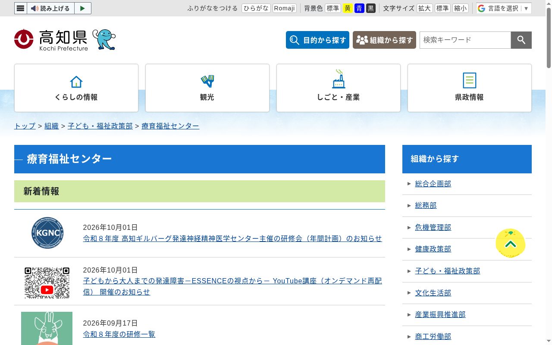552x345 pixels.
Task: Enable Romaji furigana option
Action: pyautogui.click(x=285, y=8)
